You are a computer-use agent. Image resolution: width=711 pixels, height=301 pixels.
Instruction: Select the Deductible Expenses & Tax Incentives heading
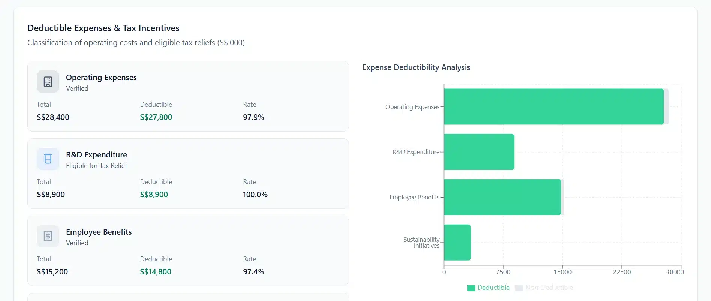click(103, 28)
